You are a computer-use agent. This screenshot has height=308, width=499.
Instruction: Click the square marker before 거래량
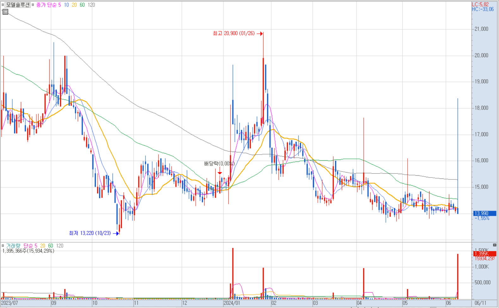tap(3, 245)
